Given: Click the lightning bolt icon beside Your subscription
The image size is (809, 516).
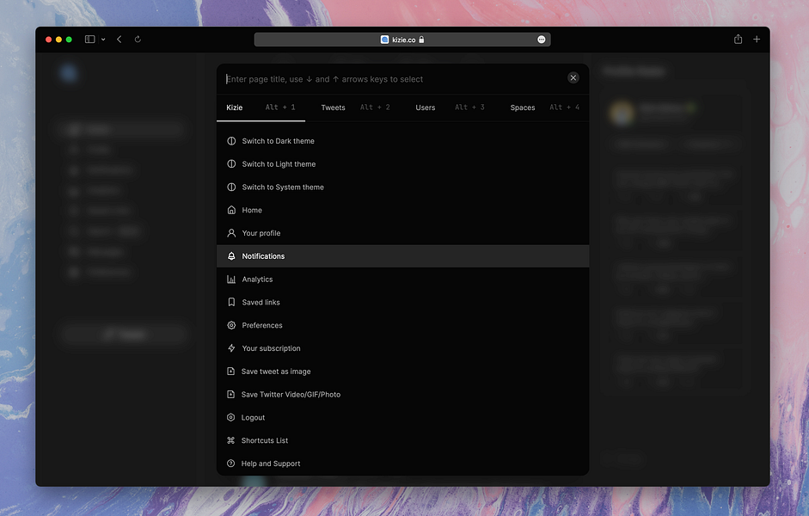Looking at the screenshot, I should [231, 348].
